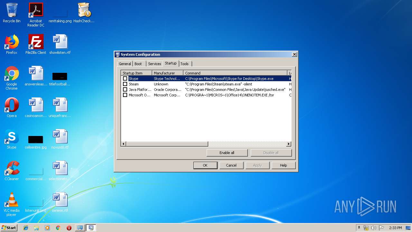Select the ONENOTEM.EXE /tsr command row

coord(229,95)
